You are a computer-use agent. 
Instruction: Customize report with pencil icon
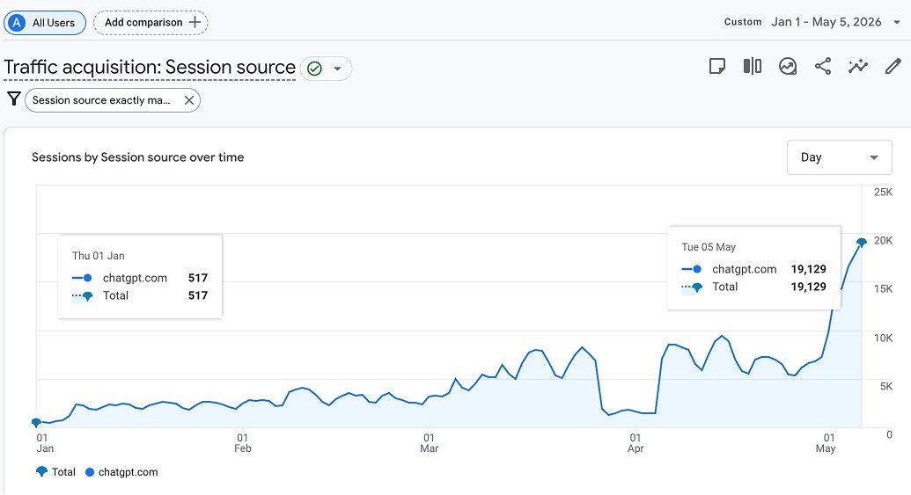coord(893,66)
